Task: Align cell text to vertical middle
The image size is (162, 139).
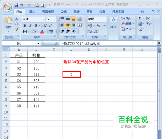Action: pos(68,19)
